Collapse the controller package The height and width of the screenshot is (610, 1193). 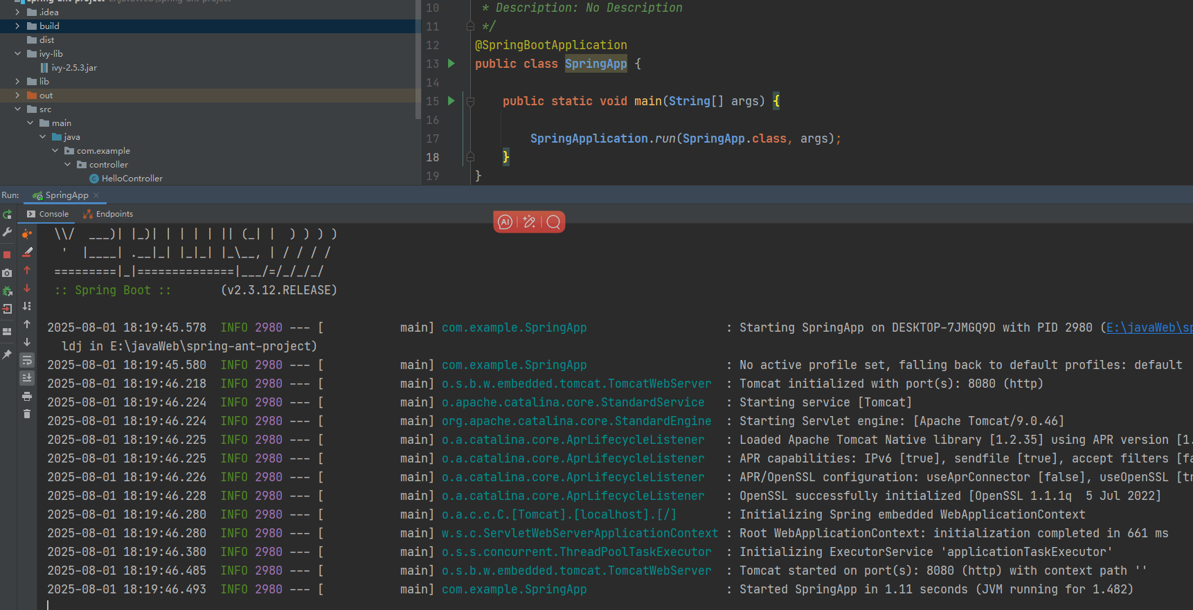(67, 165)
